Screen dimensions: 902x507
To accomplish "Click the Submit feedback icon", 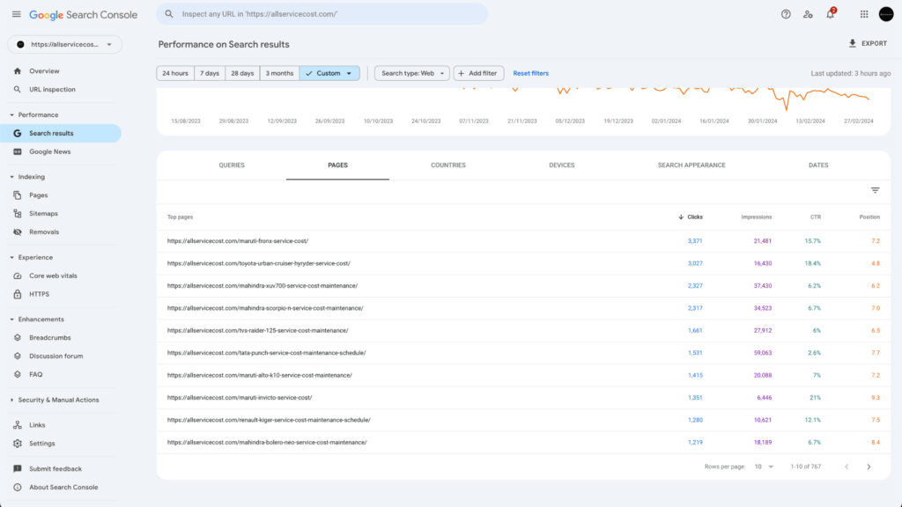I will click(x=18, y=469).
